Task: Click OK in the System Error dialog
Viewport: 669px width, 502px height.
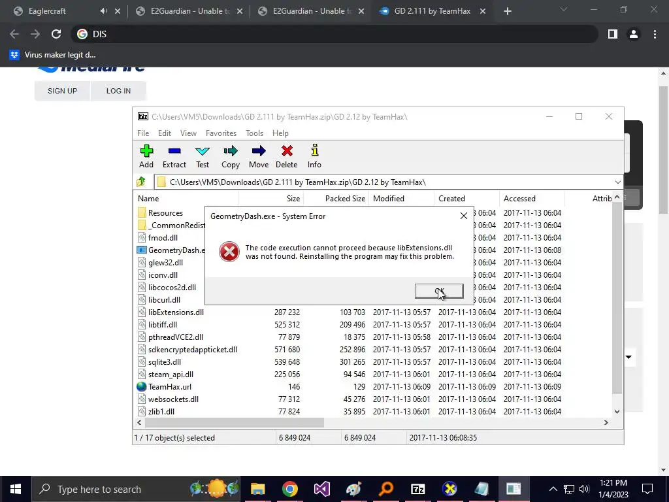Action: (439, 291)
